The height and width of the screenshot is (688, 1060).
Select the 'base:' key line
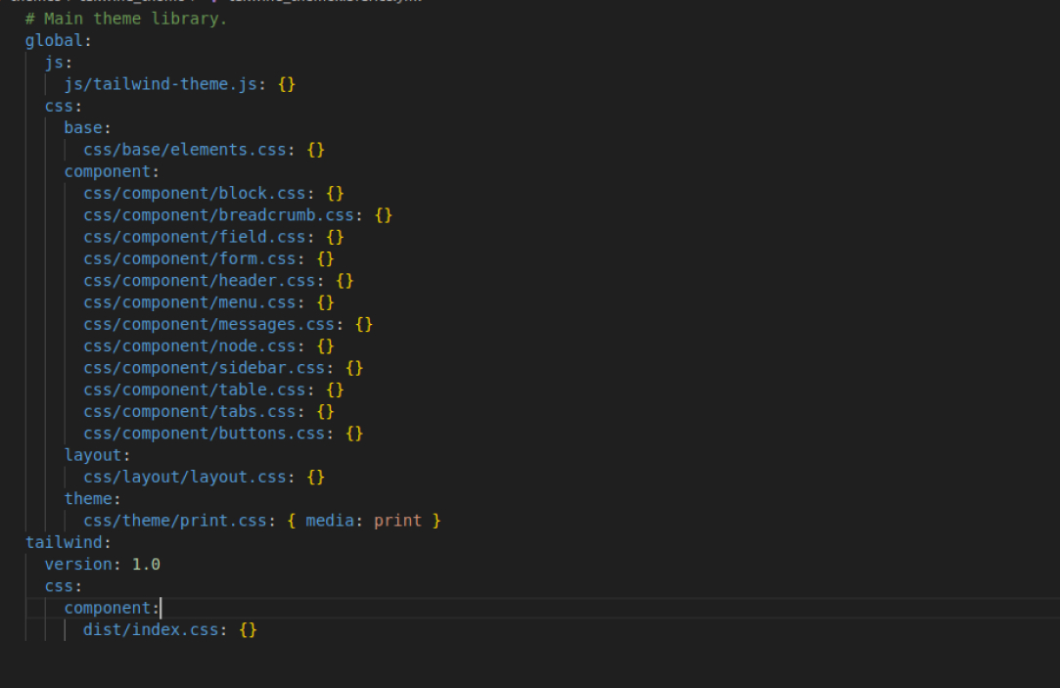[87, 127]
